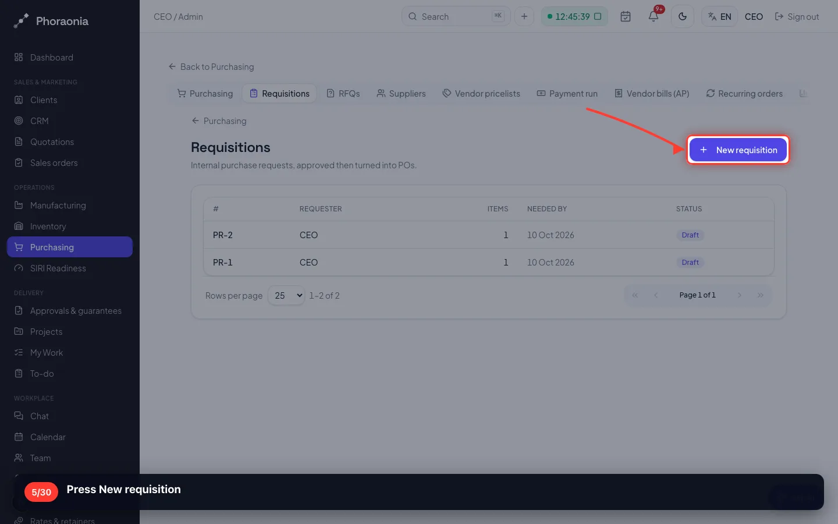Click the REQUESTER column header
The width and height of the screenshot is (838, 524).
coord(321,209)
